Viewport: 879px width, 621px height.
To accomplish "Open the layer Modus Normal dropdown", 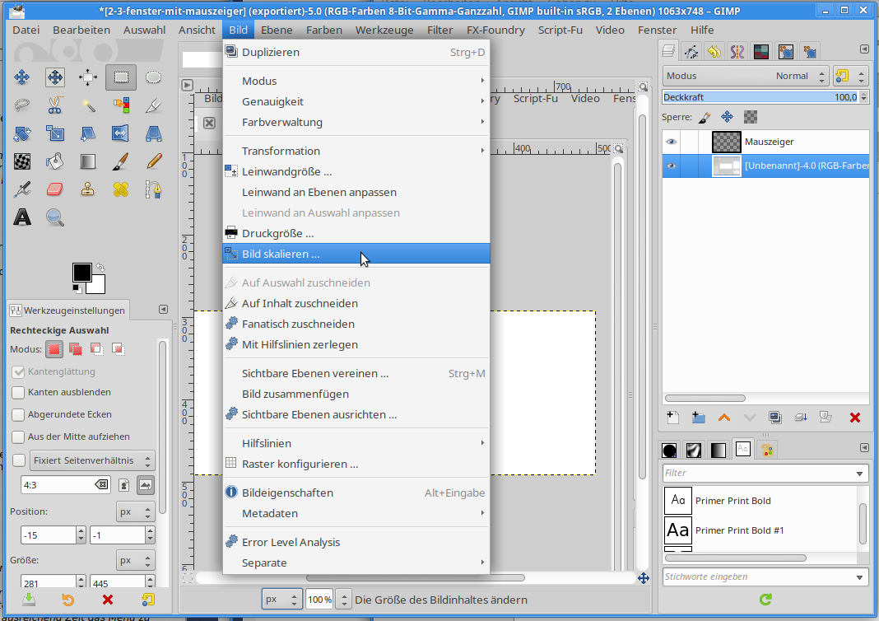I will [x=745, y=76].
